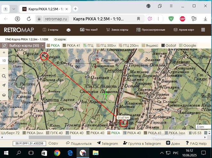This screenshot has height=158, width=212.
Task: Show hidden tray icons chevron
Action: coord(162,153)
